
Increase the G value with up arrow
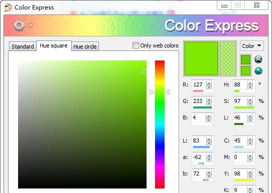click(209, 99)
